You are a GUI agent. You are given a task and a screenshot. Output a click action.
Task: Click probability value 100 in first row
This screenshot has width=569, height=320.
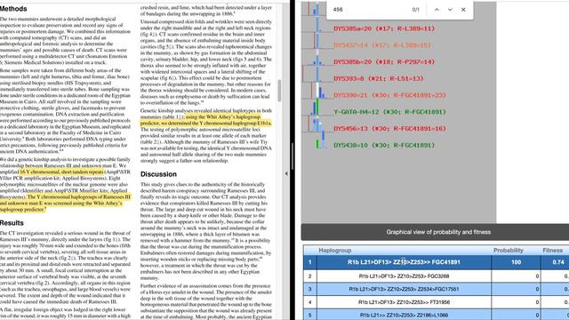click(x=516, y=262)
